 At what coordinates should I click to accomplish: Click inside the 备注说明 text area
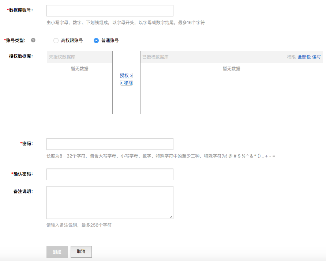pyautogui.click(x=110, y=202)
